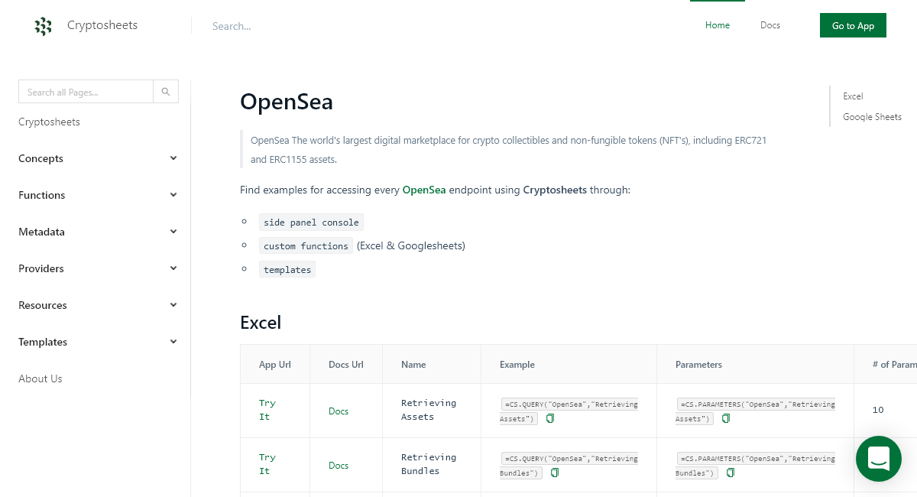Click the sidebar search magnifier icon

pos(165,91)
